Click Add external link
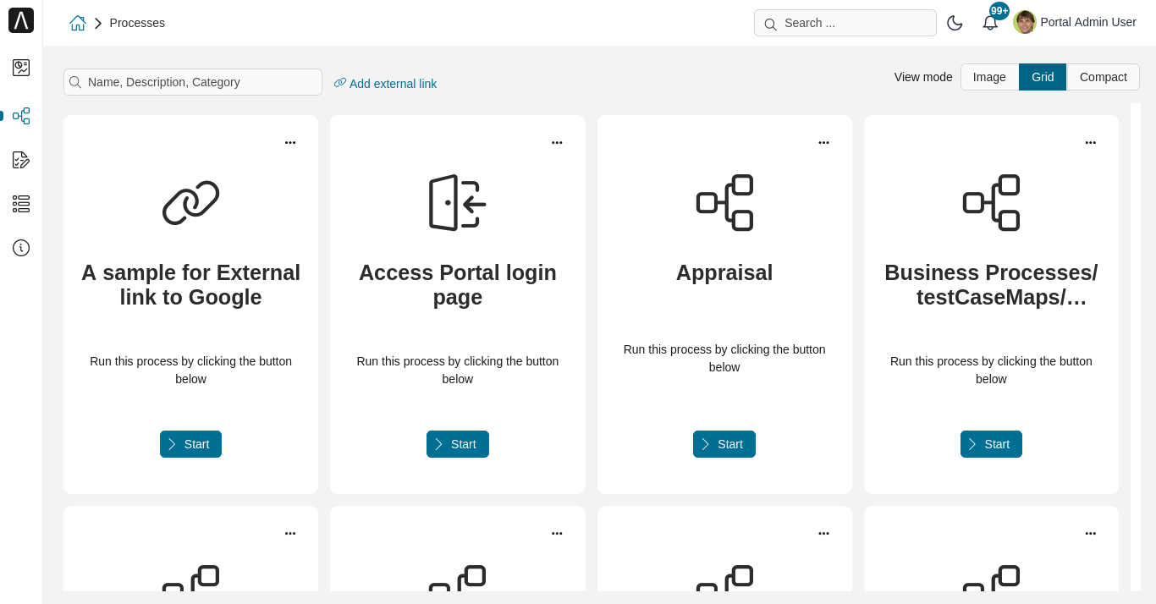Screen dimensions: 1156x604 [385, 83]
